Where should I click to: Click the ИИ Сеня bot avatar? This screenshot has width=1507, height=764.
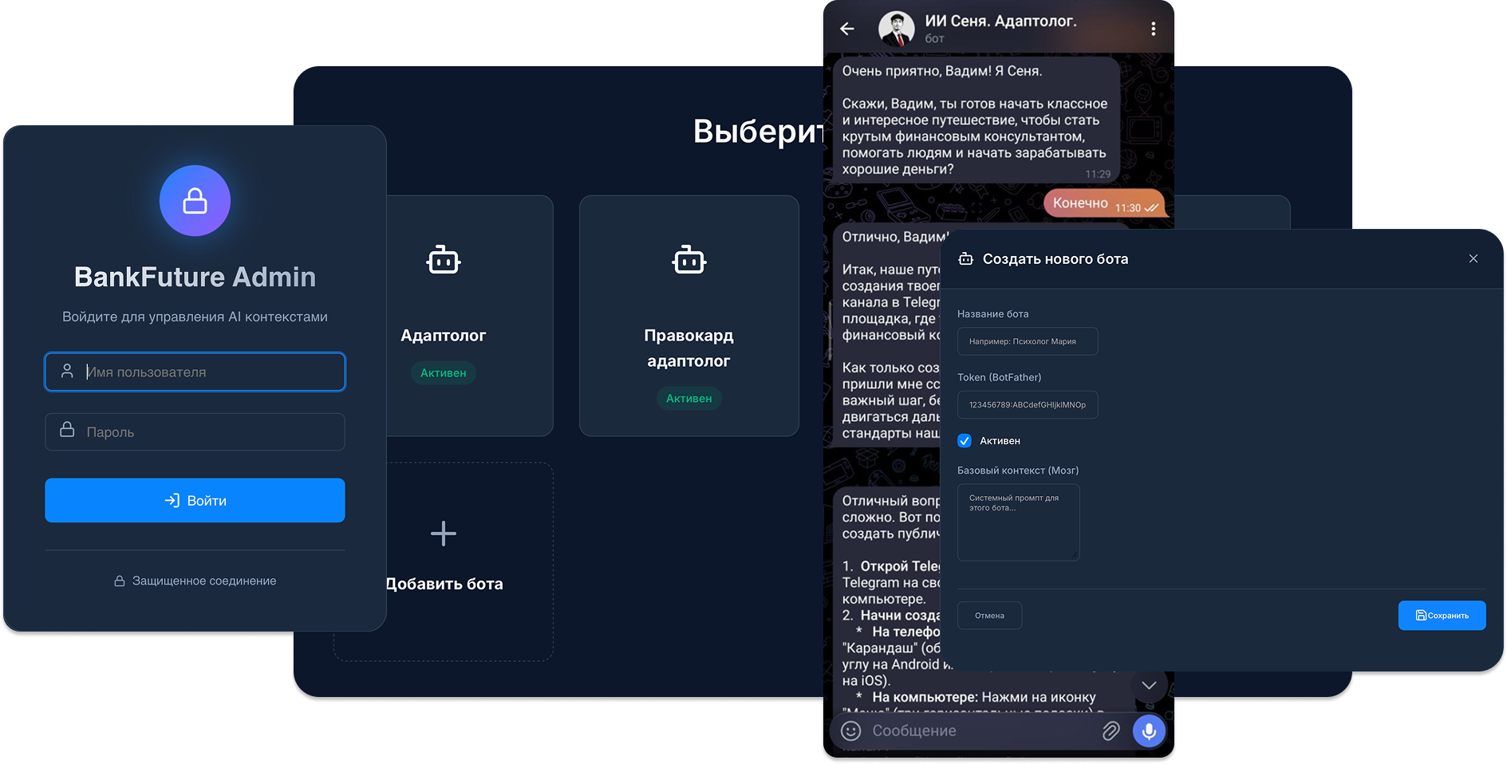(x=896, y=29)
